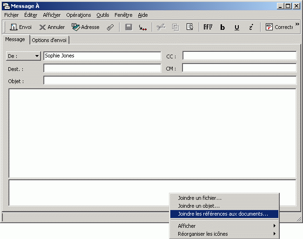Select Joindre un objet... in context menu
Screen dimensions: 303x239
tap(224, 206)
